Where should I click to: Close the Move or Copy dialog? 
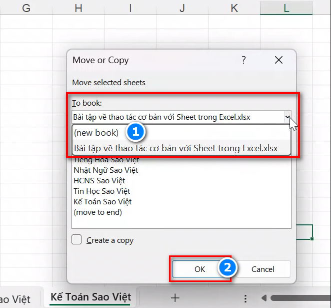[x=278, y=60]
